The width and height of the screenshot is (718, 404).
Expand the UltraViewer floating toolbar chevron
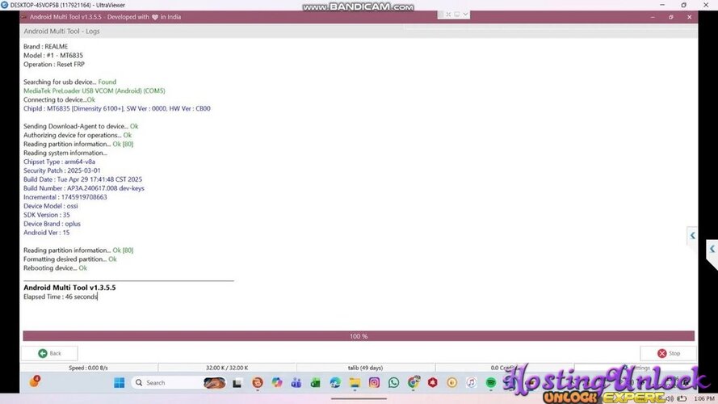[x=465, y=15]
